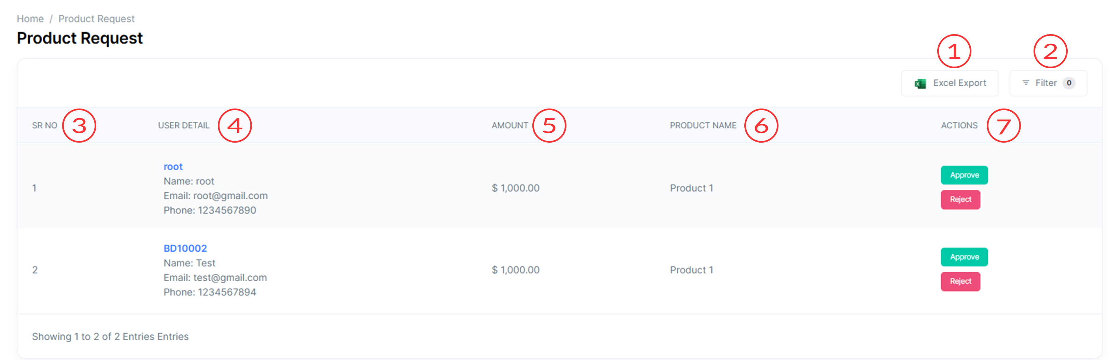This screenshot has width=1109, height=360.
Task: Select the root@gmail.com email text
Action: (230, 196)
